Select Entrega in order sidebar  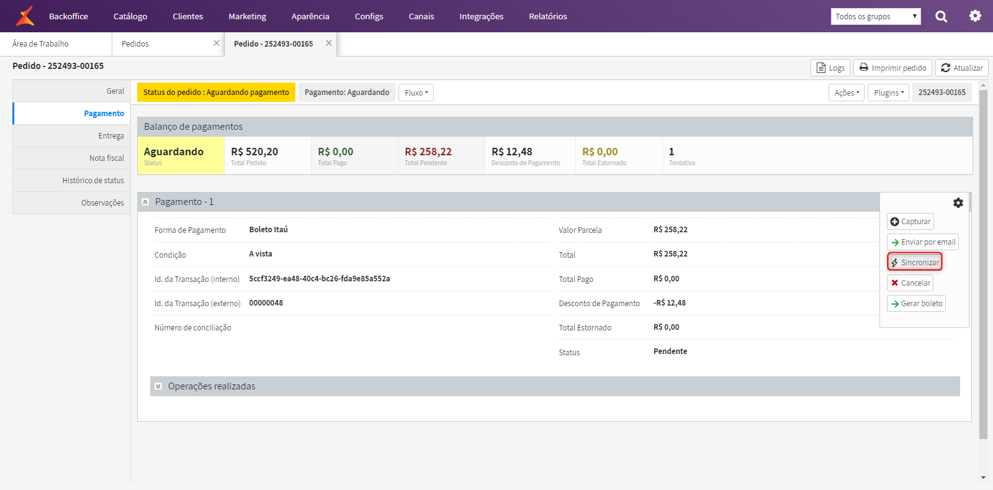tap(71, 136)
